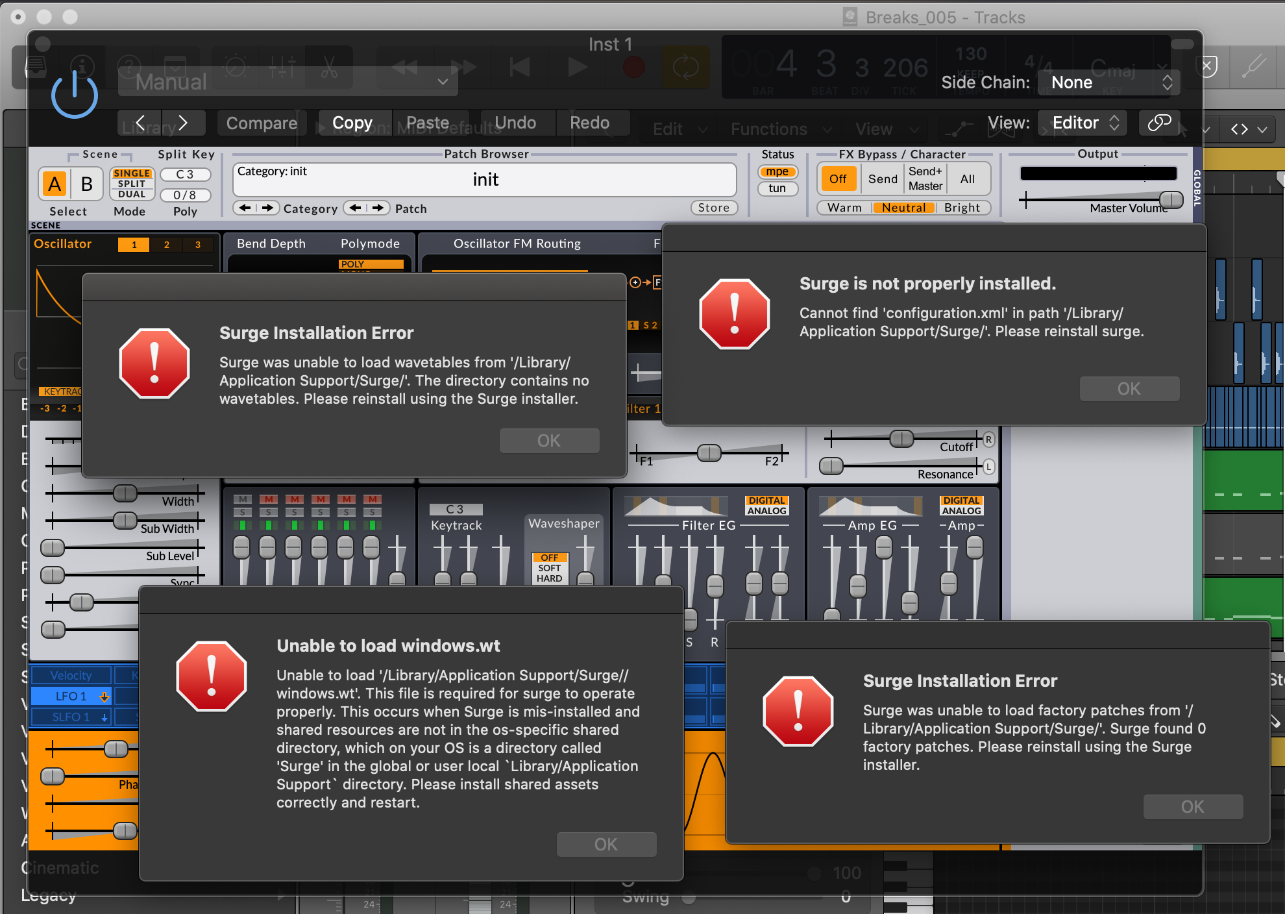Click the record button in the transport

tap(633, 67)
